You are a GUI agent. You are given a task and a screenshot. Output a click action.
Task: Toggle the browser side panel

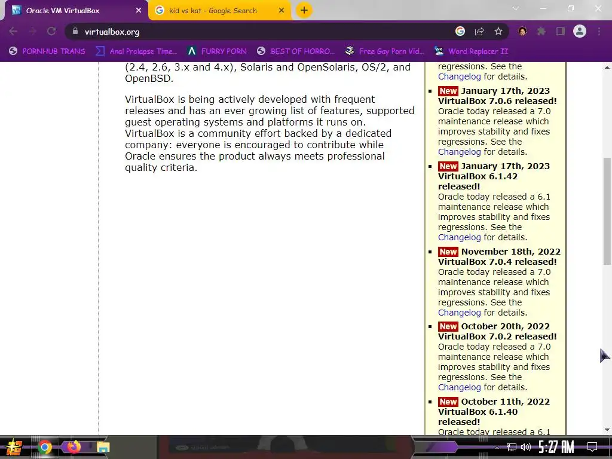pos(561,31)
